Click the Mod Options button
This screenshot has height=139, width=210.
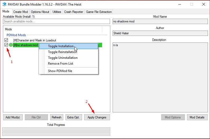(173, 117)
